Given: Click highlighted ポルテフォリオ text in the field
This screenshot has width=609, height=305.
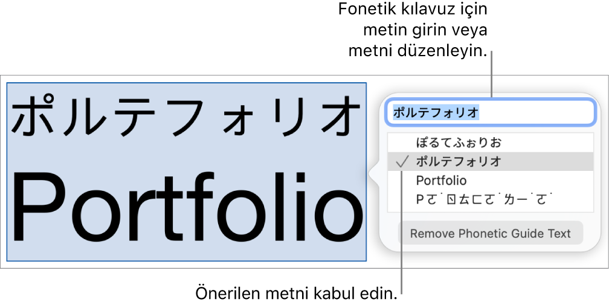Looking at the screenshot, I should (x=436, y=112).
